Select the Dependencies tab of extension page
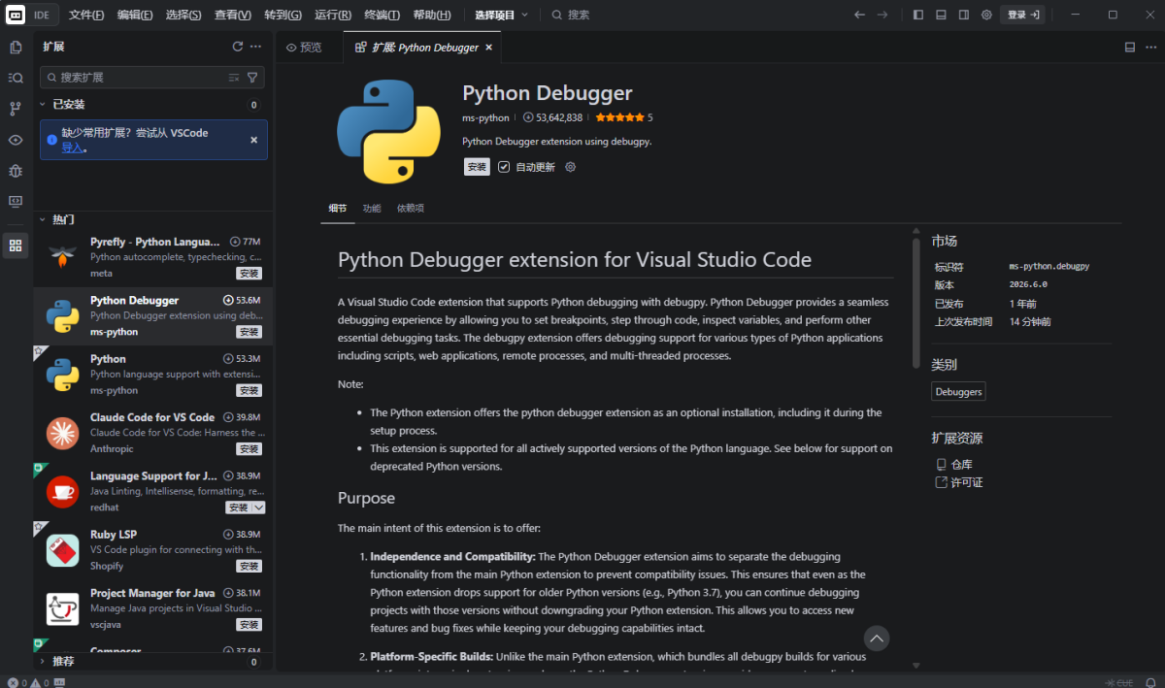 [411, 209]
